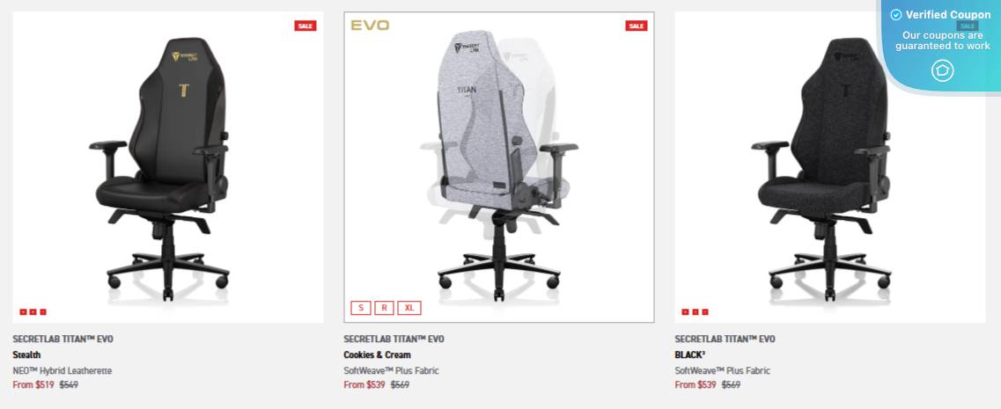The image size is (1001, 409).
Task: Click the house icon in coupon badge
Action: point(942,70)
